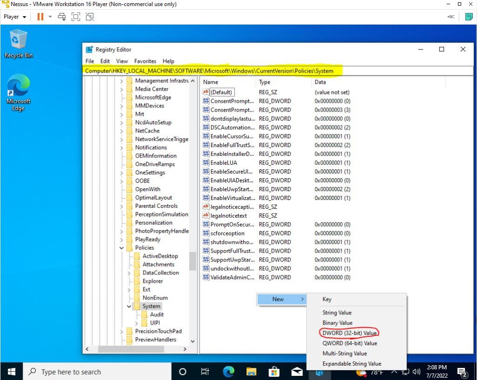Open the Help menu in Registry Editor

pos(168,61)
